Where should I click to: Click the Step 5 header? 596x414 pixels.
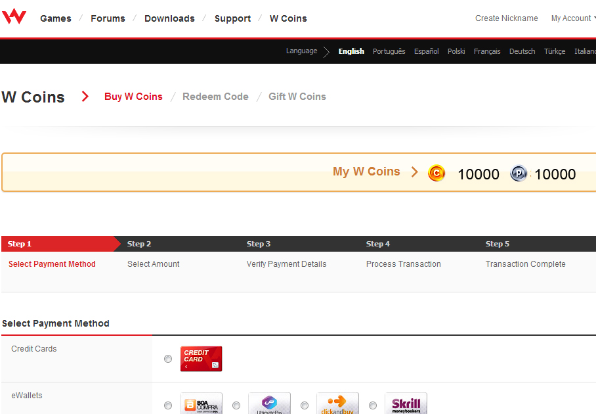tap(497, 244)
